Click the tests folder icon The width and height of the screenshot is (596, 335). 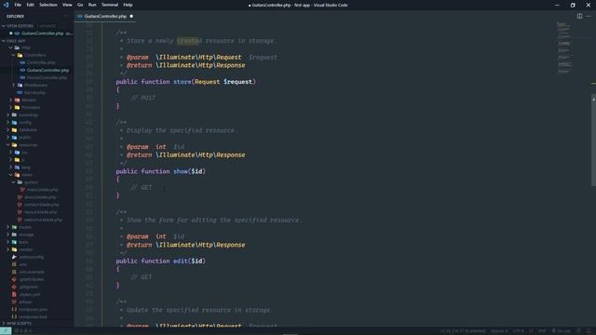click(15, 242)
